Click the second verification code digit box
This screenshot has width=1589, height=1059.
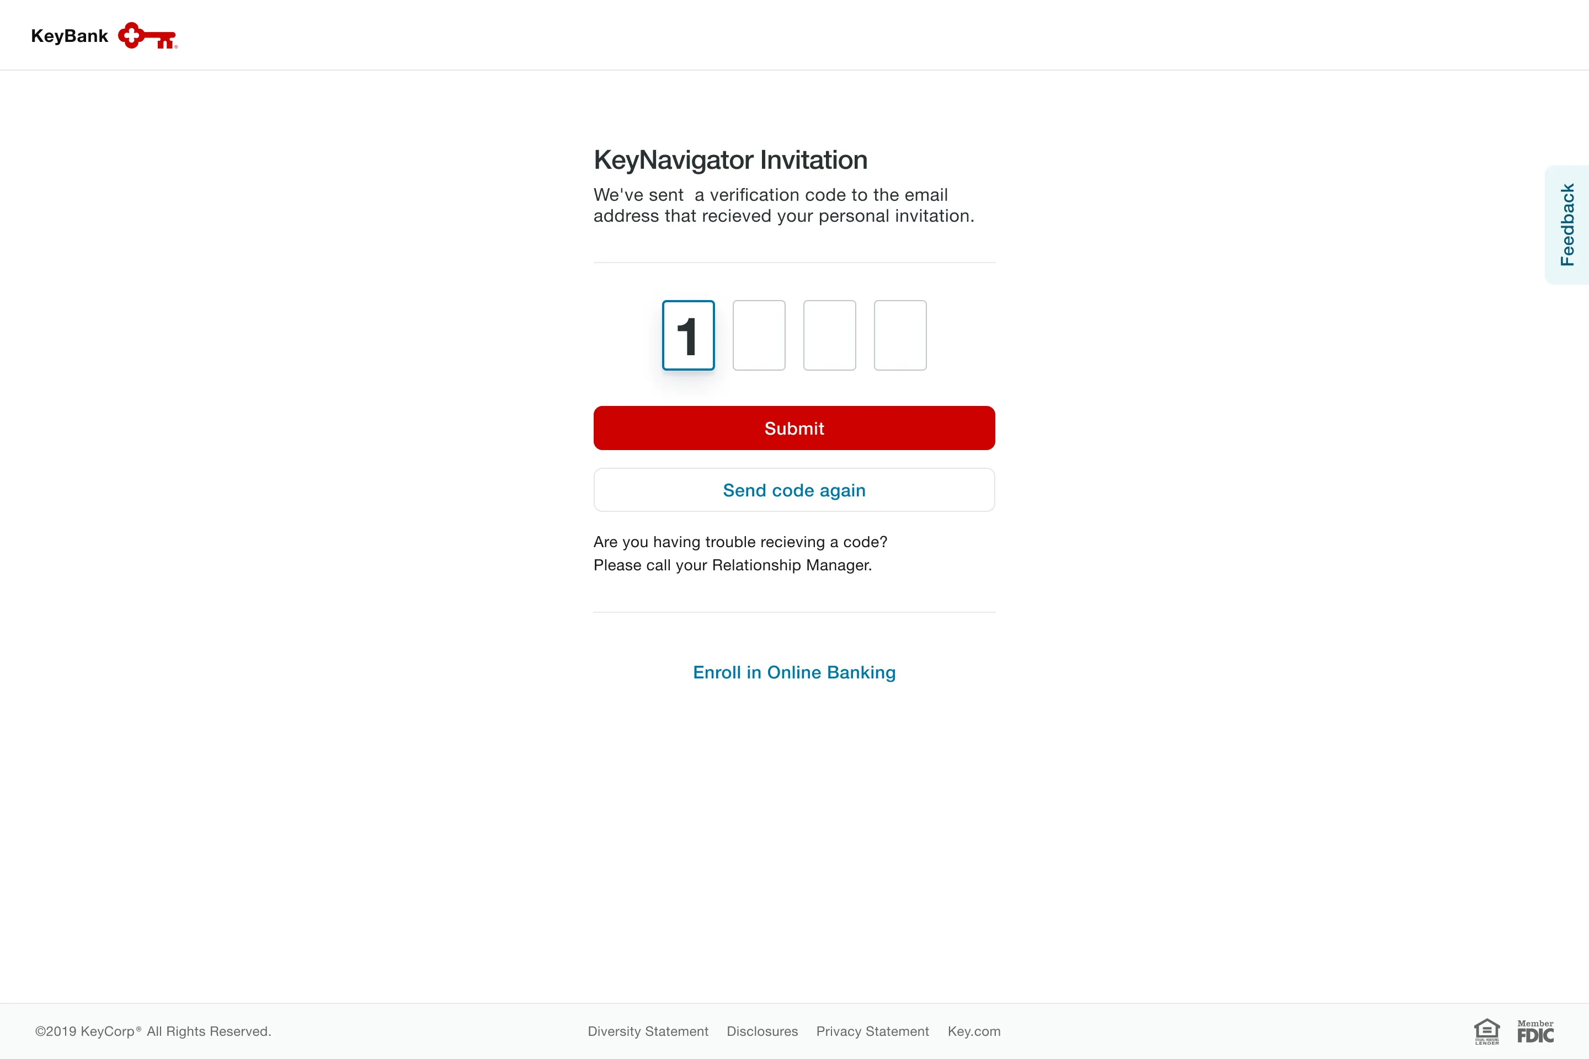tap(759, 335)
